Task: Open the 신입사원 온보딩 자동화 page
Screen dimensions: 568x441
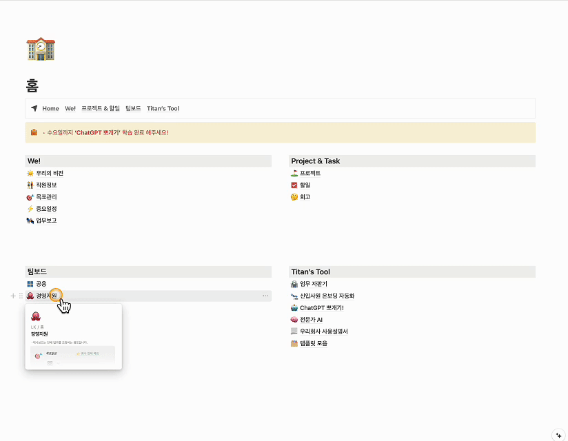Action: click(327, 296)
